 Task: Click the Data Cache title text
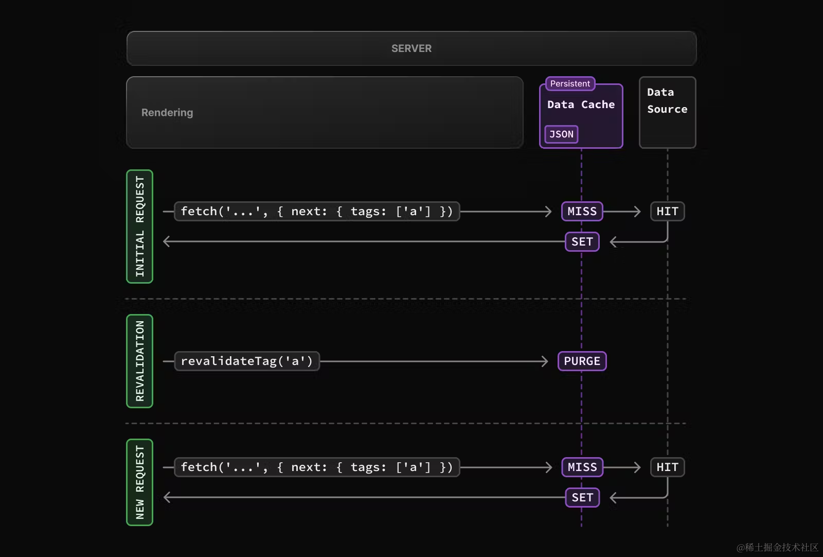coord(581,105)
